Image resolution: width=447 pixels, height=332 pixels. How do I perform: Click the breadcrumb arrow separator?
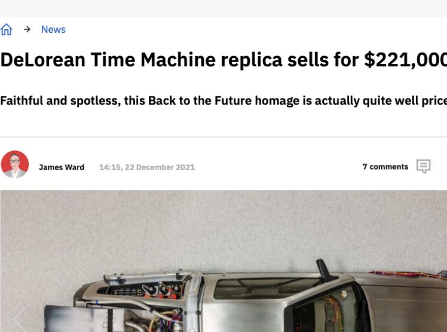pyautogui.click(x=27, y=29)
